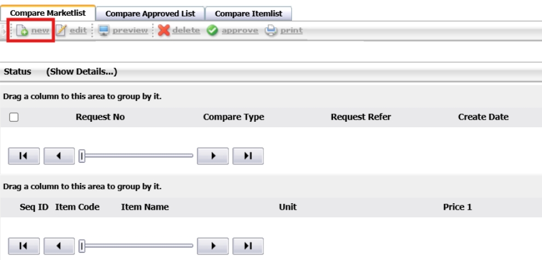Go to next page in the item grid pager
Screen dimensions: 542x260
pyautogui.click(x=212, y=246)
